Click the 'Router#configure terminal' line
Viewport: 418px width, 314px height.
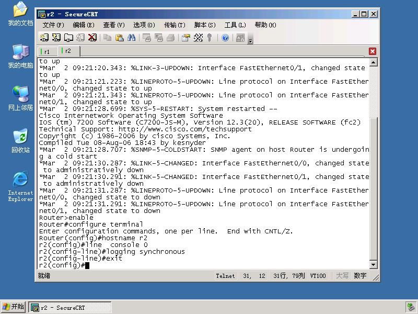click(x=91, y=225)
